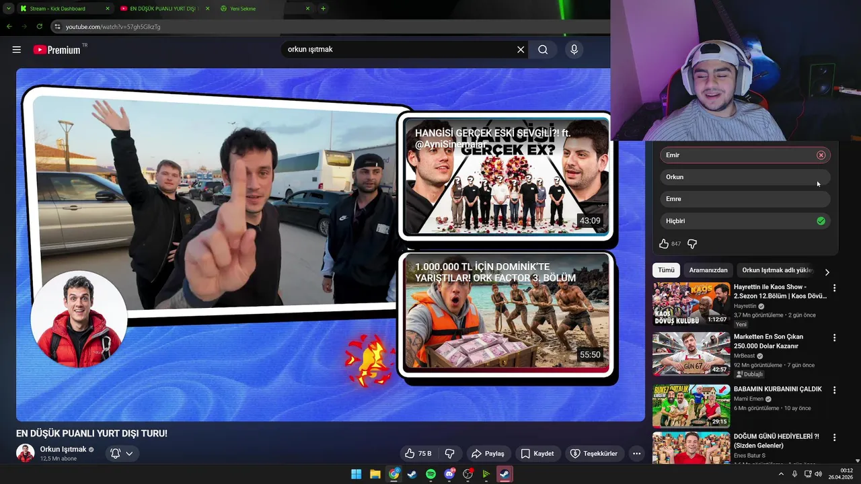
Task: Choose the 'Emir' poll answer
Action: (x=745, y=155)
